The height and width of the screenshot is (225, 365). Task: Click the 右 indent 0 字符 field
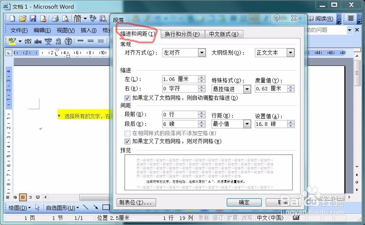pos(180,88)
